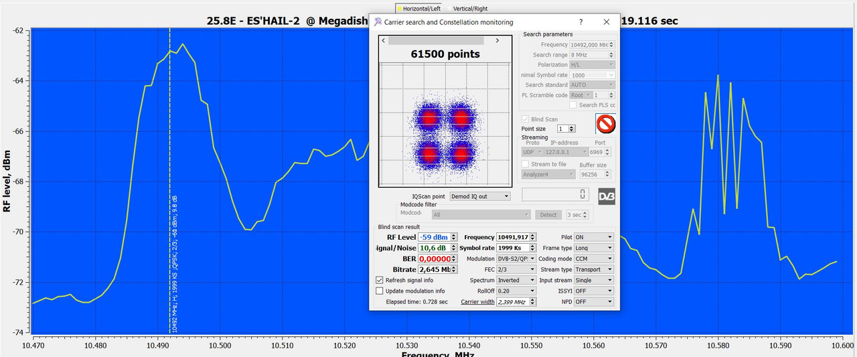This screenshot has width=857, height=357.
Task: Click the 61500 points label
Action: (x=445, y=54)
